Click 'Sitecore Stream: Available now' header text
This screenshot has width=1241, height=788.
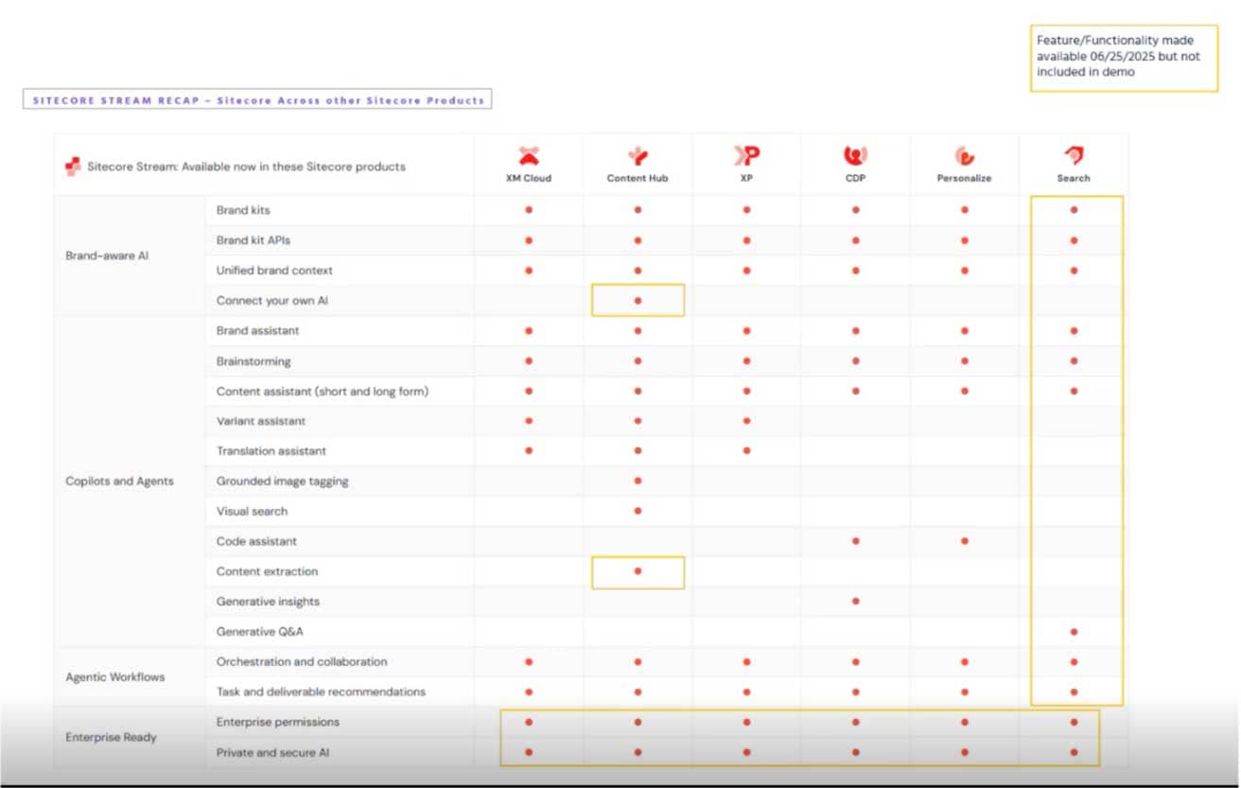[247, 166]
